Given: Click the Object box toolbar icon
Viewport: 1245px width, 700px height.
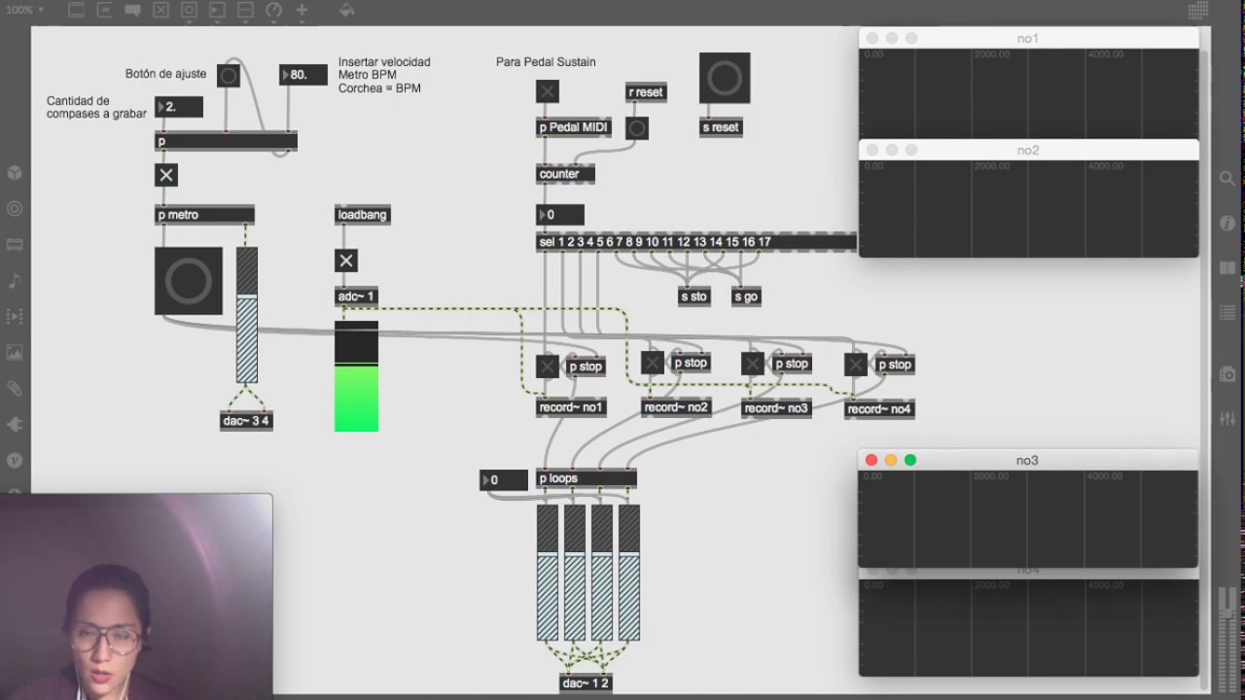Looking at the screenshot, I should (x=77, y=11).
